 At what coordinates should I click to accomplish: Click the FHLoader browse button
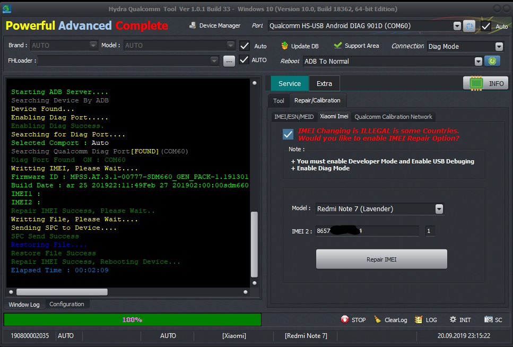point(229,60)
